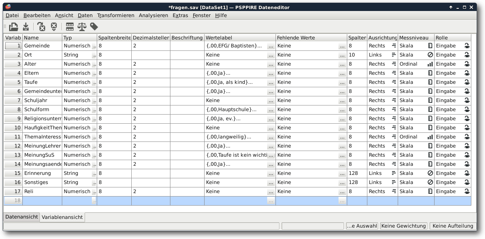Switch to the Datenansicht tab
Viewport: 485px width, 239px height.
[x=22, y=217]
